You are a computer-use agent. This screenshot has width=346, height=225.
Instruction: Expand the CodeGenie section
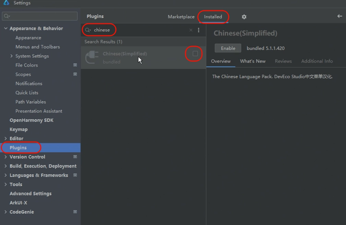tap(6, 212)
